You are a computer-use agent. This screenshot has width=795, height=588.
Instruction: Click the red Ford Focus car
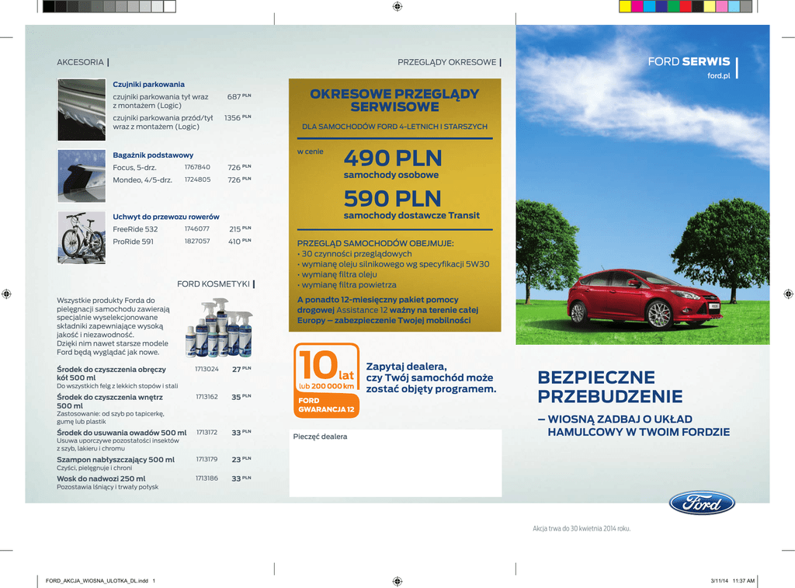(644, 299)
